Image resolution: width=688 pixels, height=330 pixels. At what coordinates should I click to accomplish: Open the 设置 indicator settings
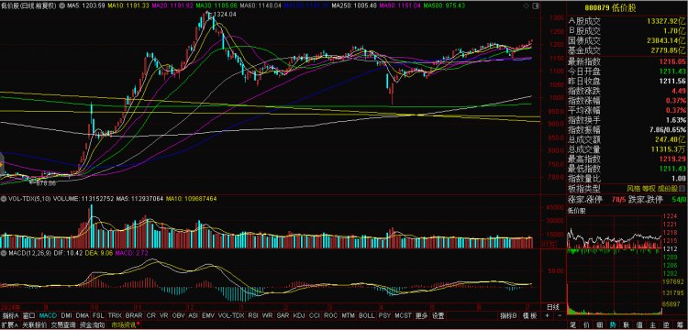(438, 315)
